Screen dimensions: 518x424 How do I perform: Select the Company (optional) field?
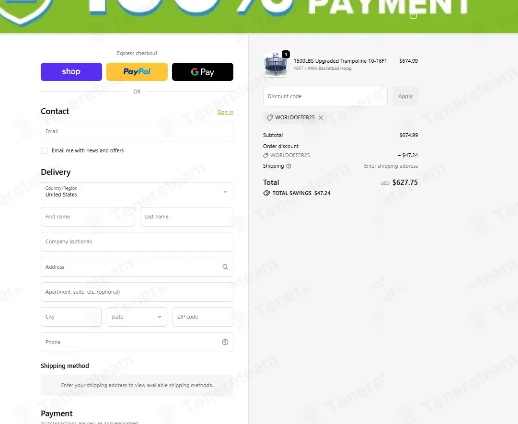click(x=137, y=242)
